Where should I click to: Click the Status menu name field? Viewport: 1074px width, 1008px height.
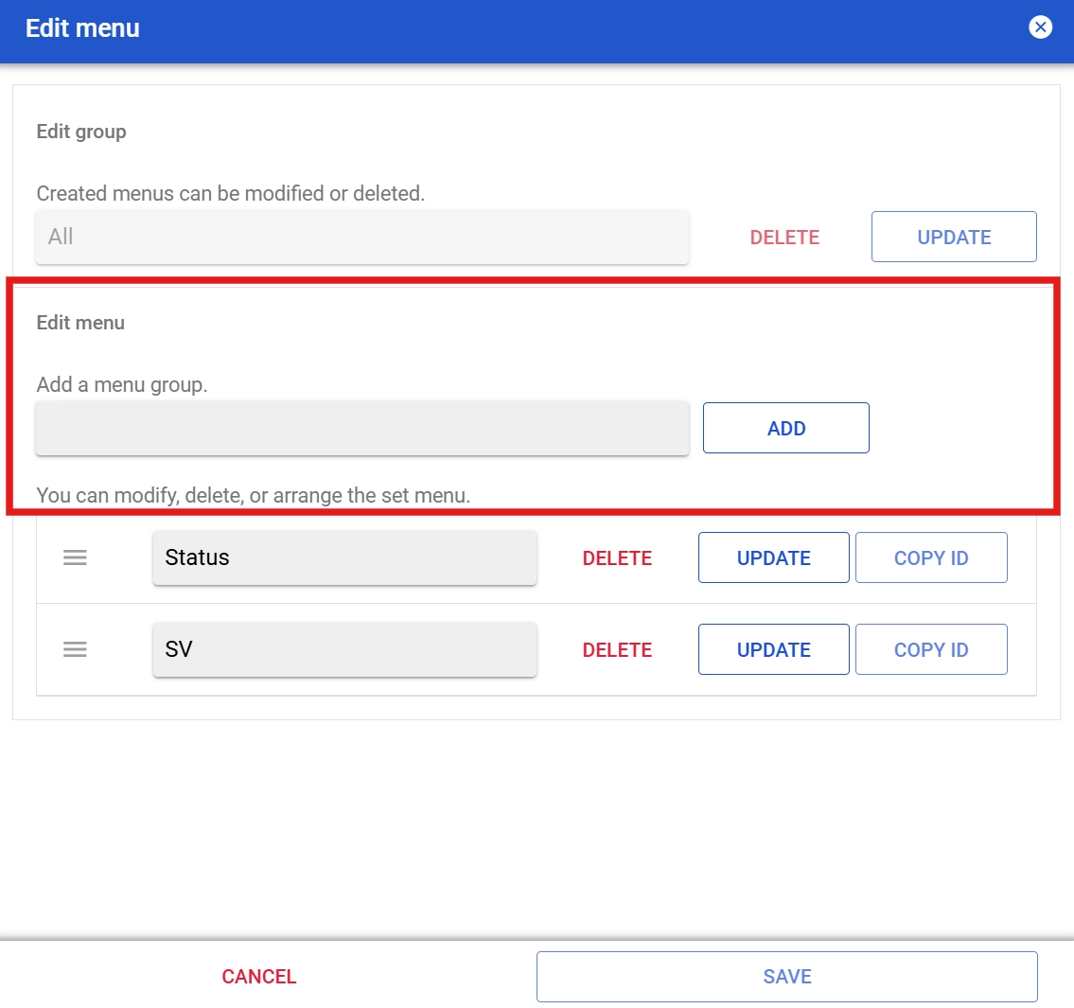344,557
